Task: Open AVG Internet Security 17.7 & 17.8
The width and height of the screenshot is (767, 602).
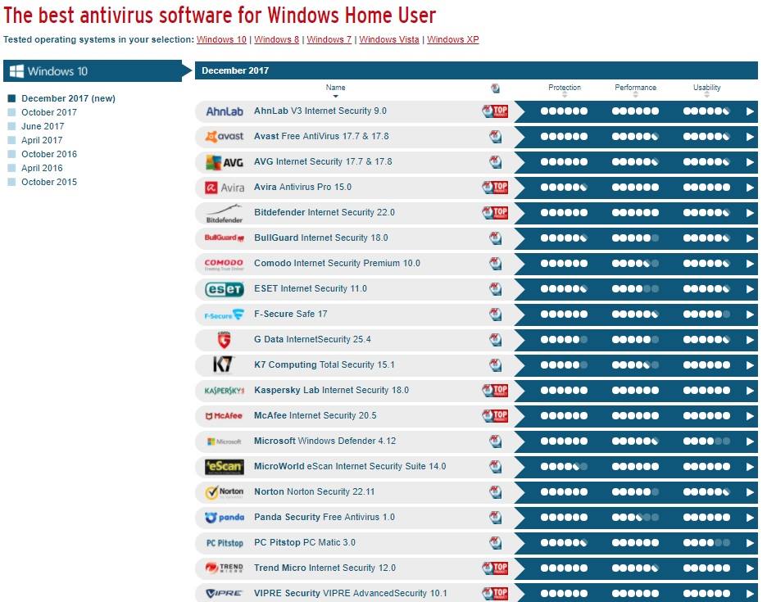Action: tap(323, 161)
